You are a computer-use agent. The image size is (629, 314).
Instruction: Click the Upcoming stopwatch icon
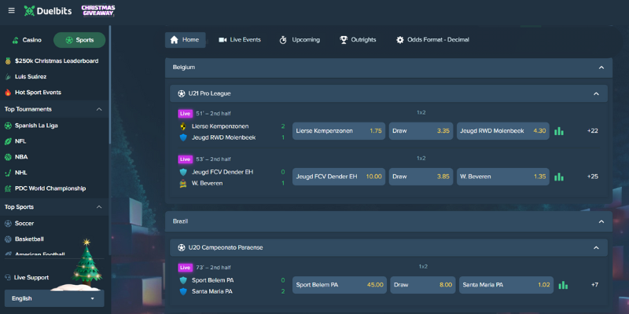(283, 40)
